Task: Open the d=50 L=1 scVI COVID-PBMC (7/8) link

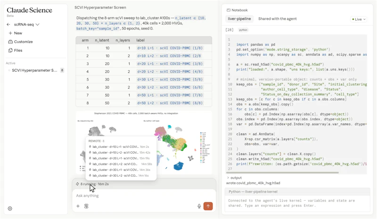Action: click(170, 95)
